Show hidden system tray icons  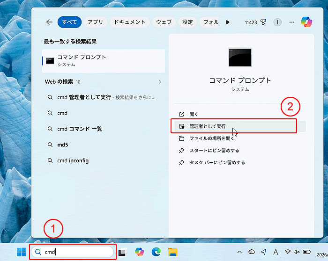click(239, 252)
